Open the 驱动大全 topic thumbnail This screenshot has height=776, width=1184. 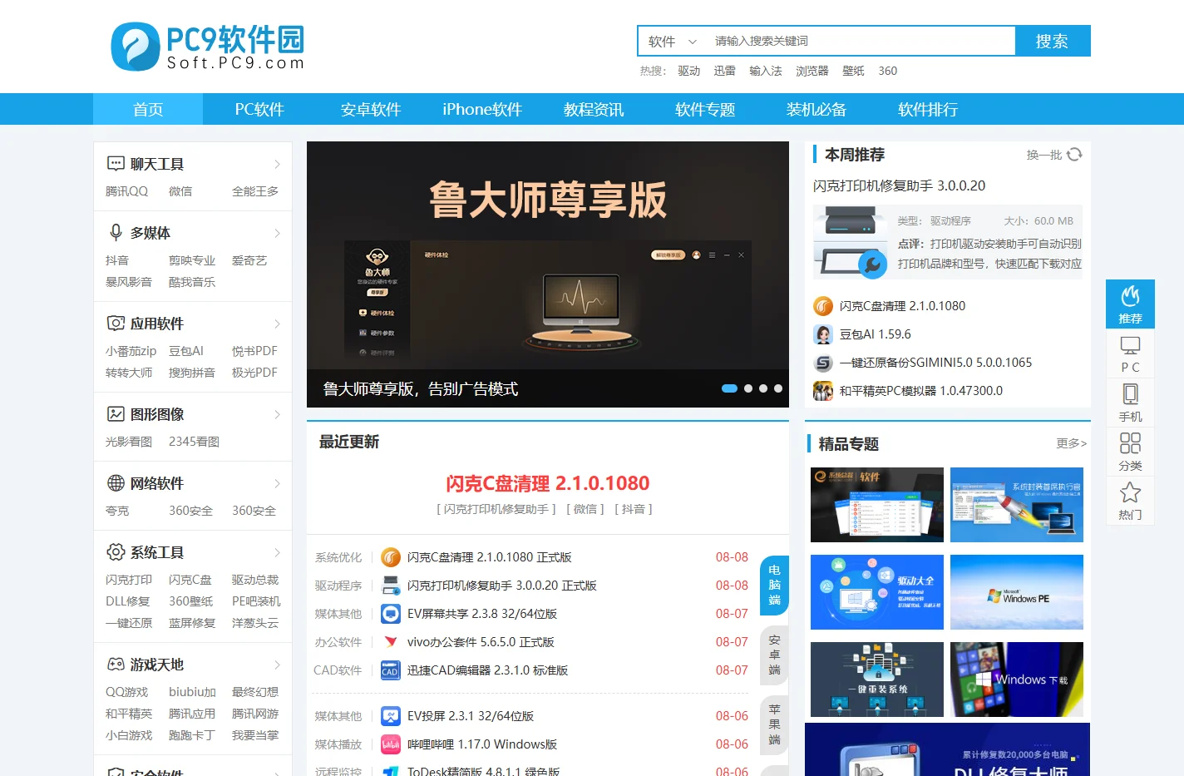(877, 592)
